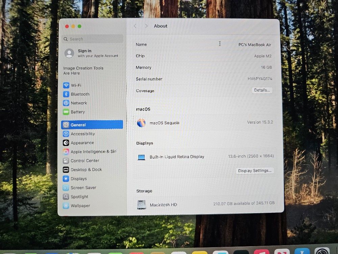Click the Wi-Fi icon in sidebar
338x254 pixels.
click(66, 85)
